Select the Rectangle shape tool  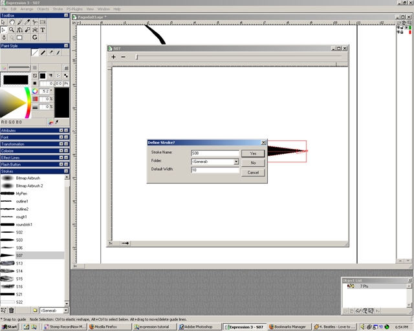(19, 37)
